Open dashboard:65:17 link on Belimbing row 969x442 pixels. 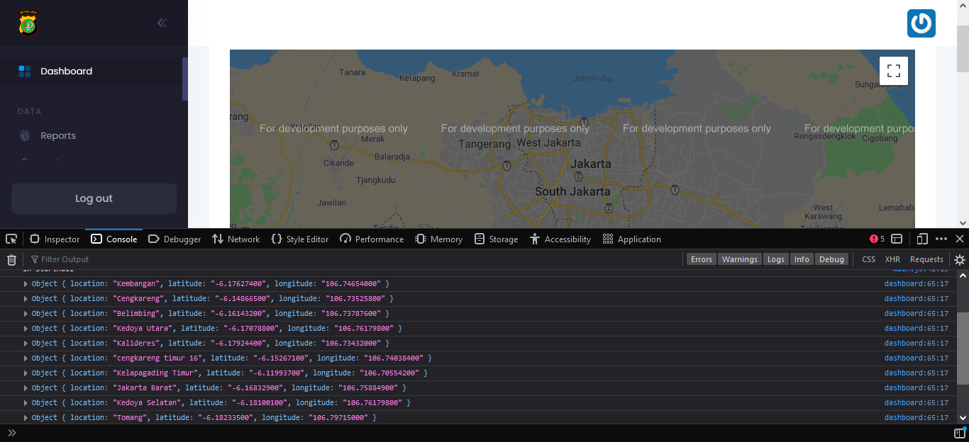point(916,313)
